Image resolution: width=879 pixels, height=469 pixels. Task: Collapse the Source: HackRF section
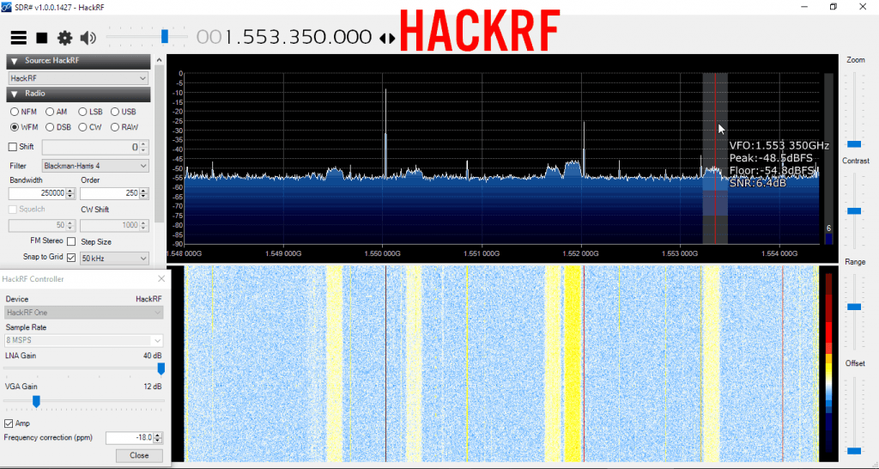(x=15, y=61)
